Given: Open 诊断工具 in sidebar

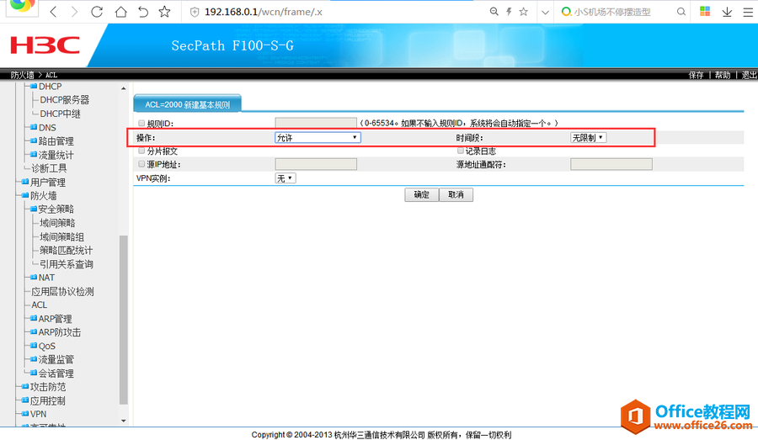Looking at the screenshot, I should click(49, 168).
